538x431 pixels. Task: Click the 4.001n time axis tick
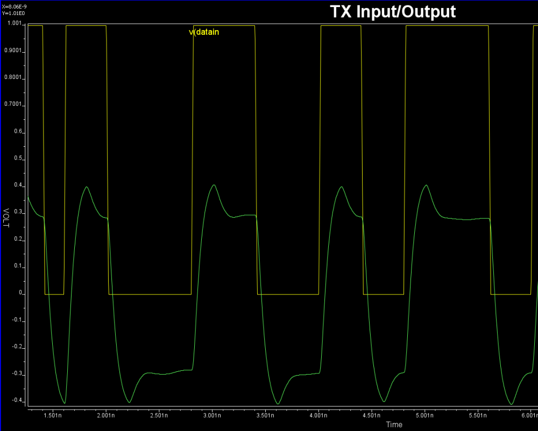point(319,415)
